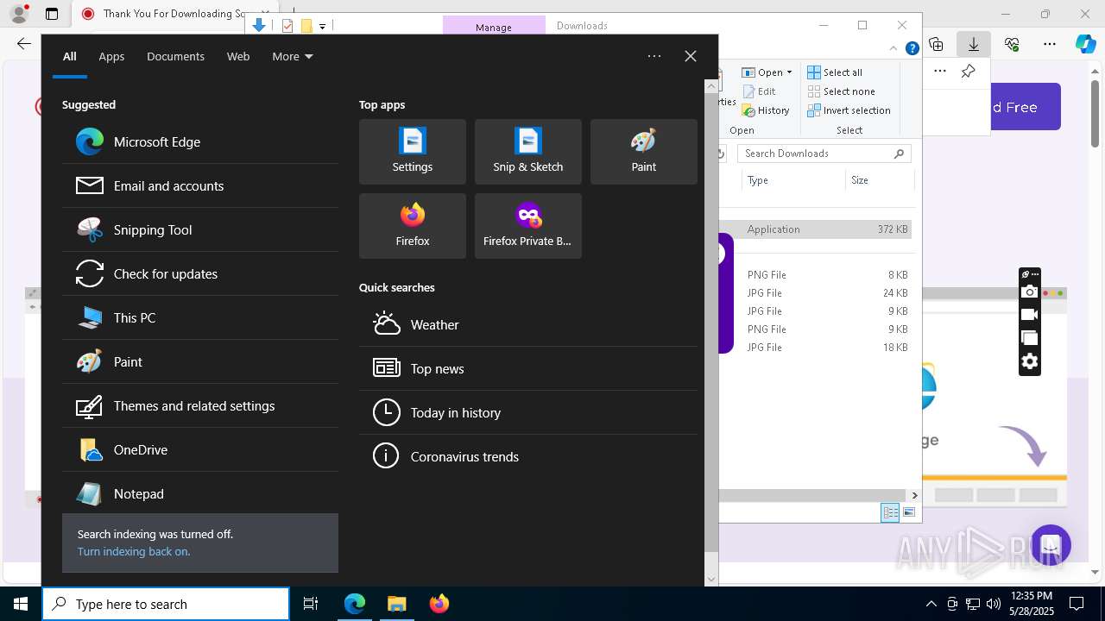Open Edge Settings and more menu

(1050, 43)
